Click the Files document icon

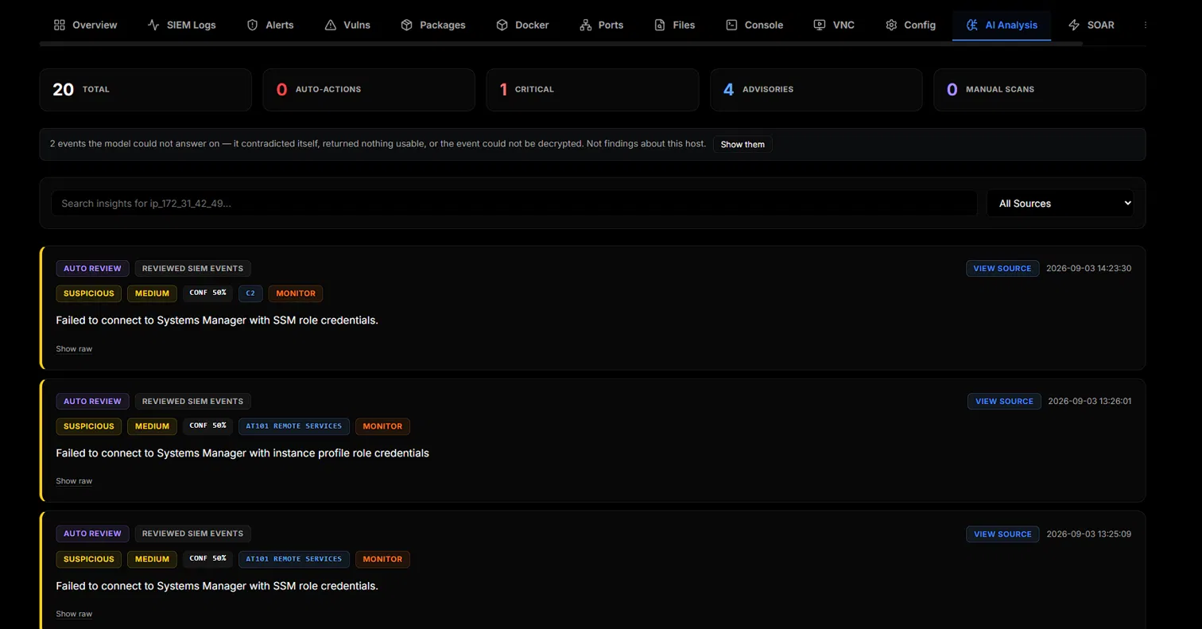pos(660,25)
